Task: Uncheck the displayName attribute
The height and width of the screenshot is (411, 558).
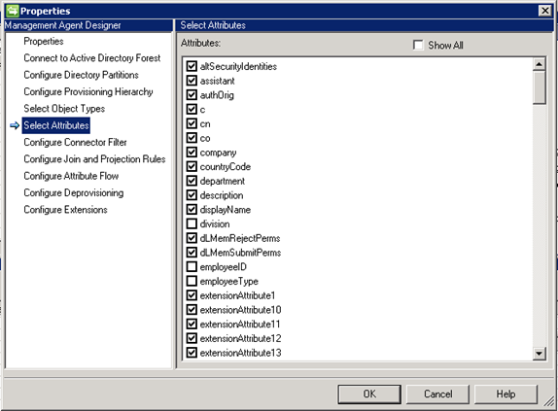Action: (x=192, y=210)
